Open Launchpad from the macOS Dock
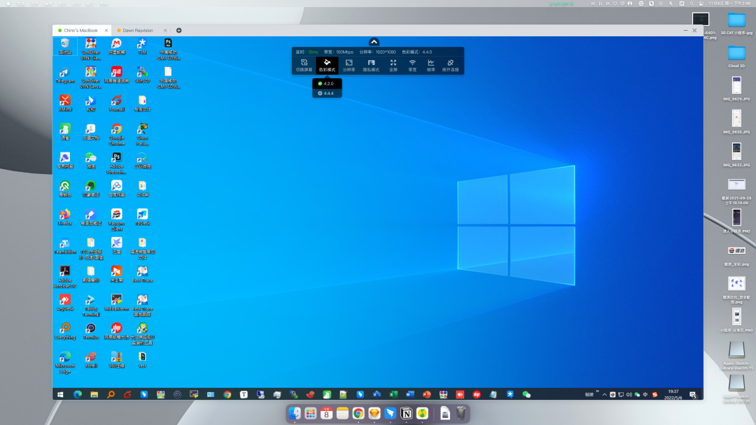 coord(311,413)
